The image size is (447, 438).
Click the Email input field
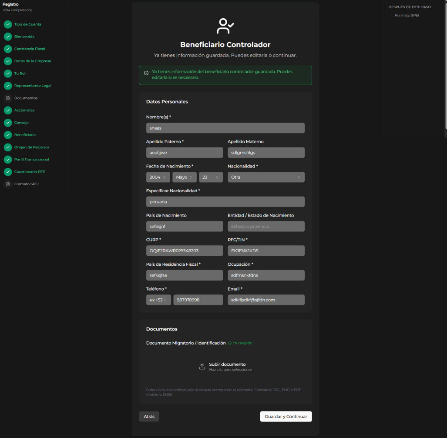point(266,300)
